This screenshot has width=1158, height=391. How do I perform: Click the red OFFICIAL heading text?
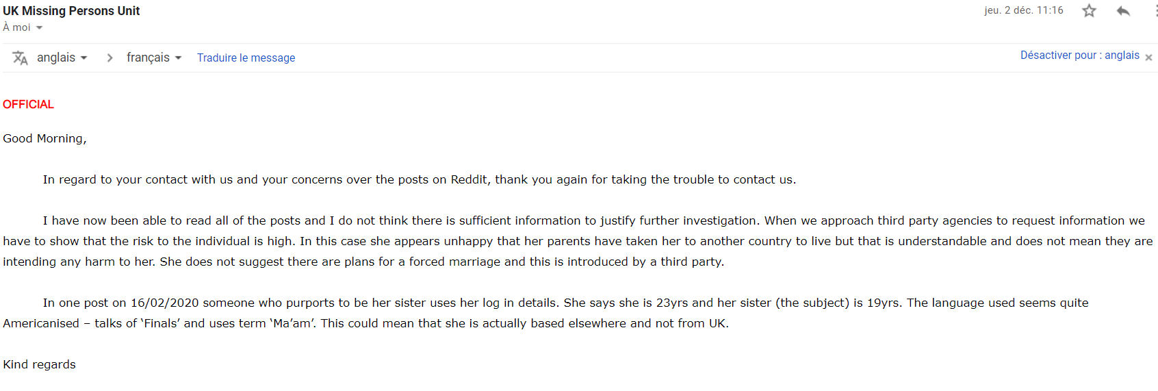click(x=28, y=104)
